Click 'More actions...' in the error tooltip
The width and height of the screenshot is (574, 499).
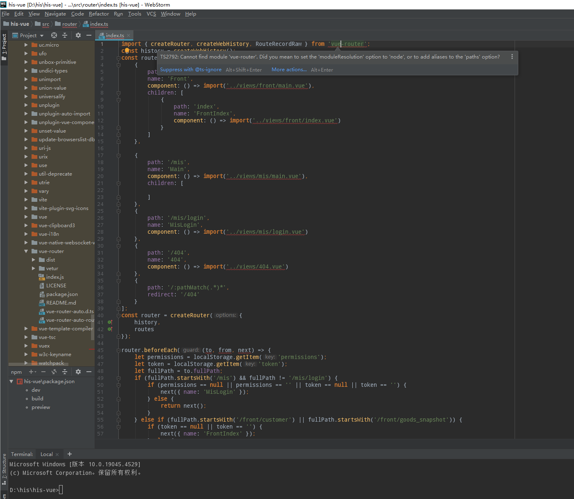289,70
